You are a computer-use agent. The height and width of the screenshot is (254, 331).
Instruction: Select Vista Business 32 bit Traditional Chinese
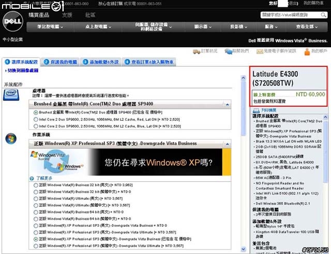point(36,192)
